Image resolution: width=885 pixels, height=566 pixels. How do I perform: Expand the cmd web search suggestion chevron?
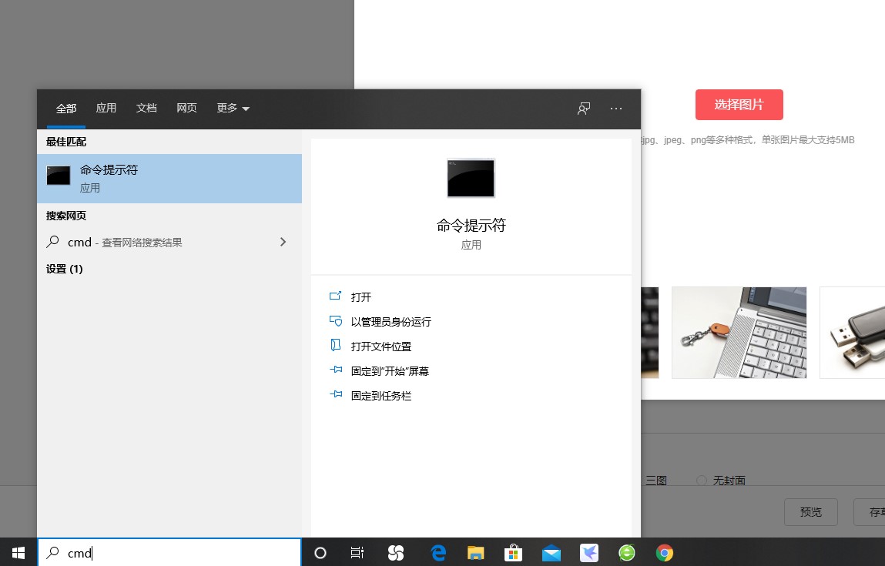(x=283, y=241)
